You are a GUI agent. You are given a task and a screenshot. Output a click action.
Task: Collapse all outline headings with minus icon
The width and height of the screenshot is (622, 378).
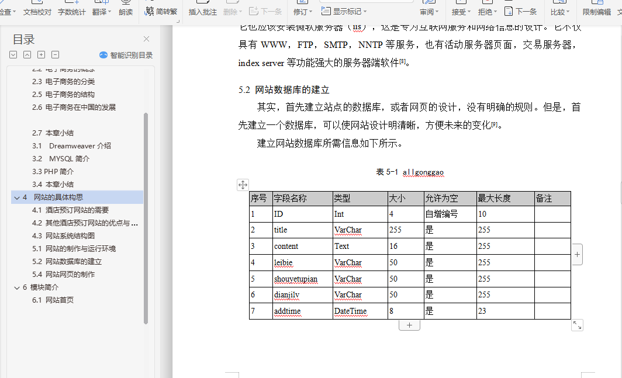[x=56, y=55]
